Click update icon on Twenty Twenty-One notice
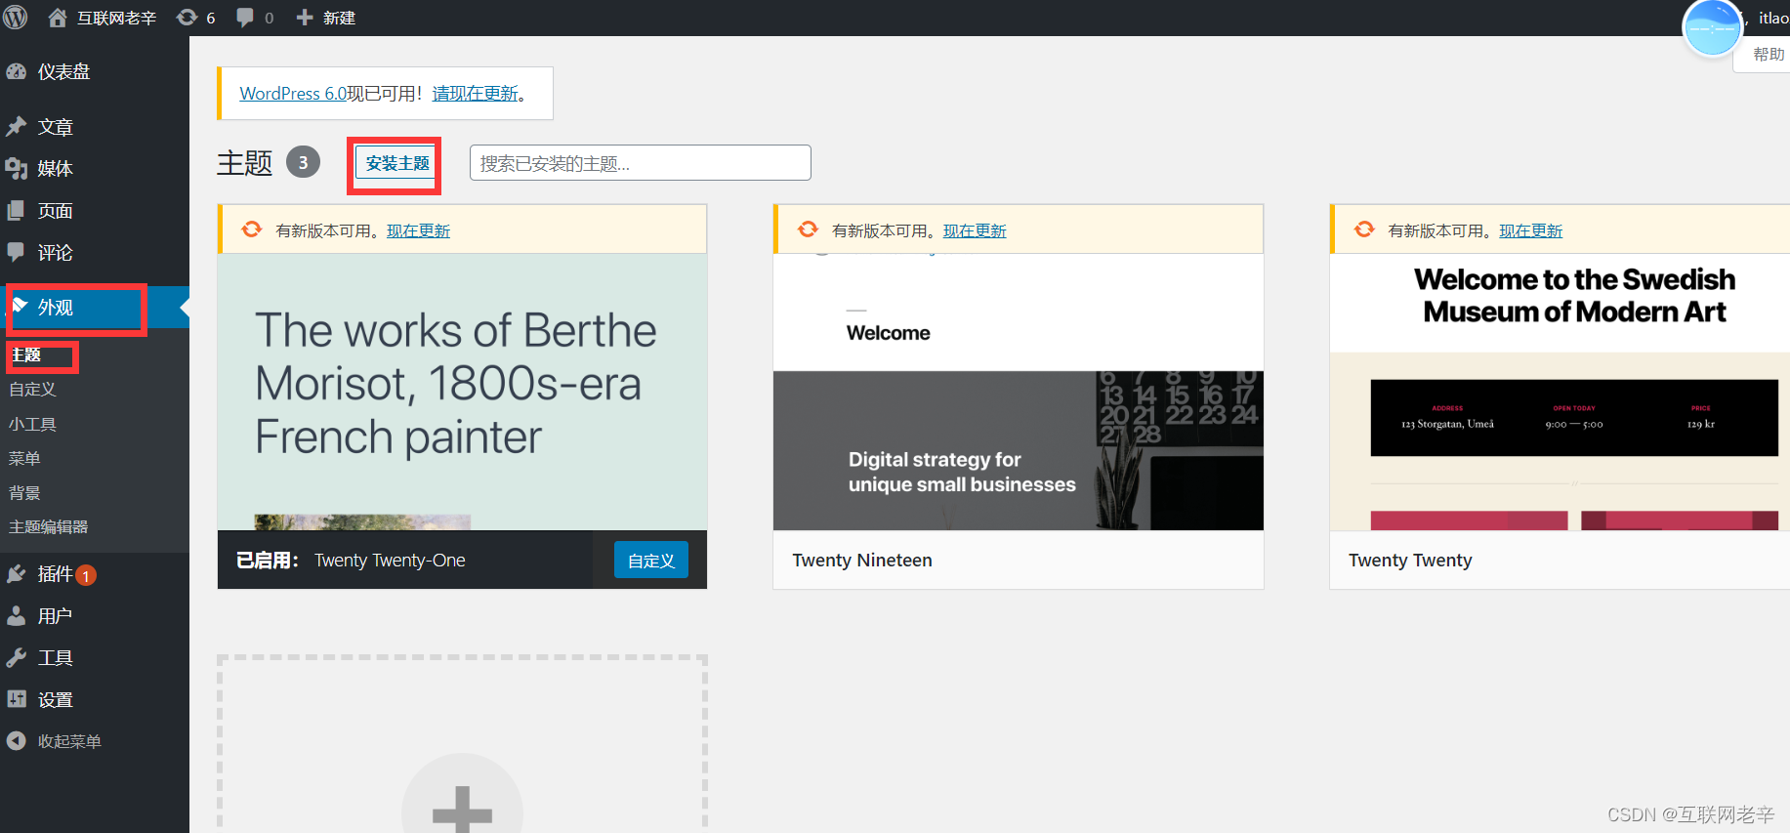This screenshot has width=1790, height=833. pyautogui.click(x=252, y=229)
